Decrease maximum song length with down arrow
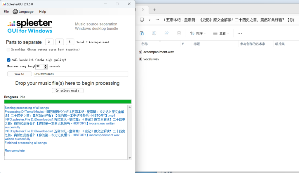This screenshot has width=299, height=173. [46, 67]
